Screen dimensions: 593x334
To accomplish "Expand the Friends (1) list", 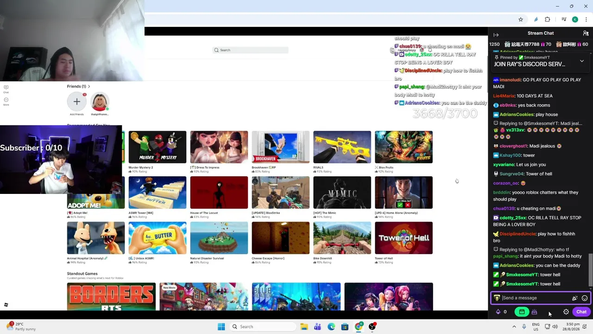I will [x=78, y=86].
